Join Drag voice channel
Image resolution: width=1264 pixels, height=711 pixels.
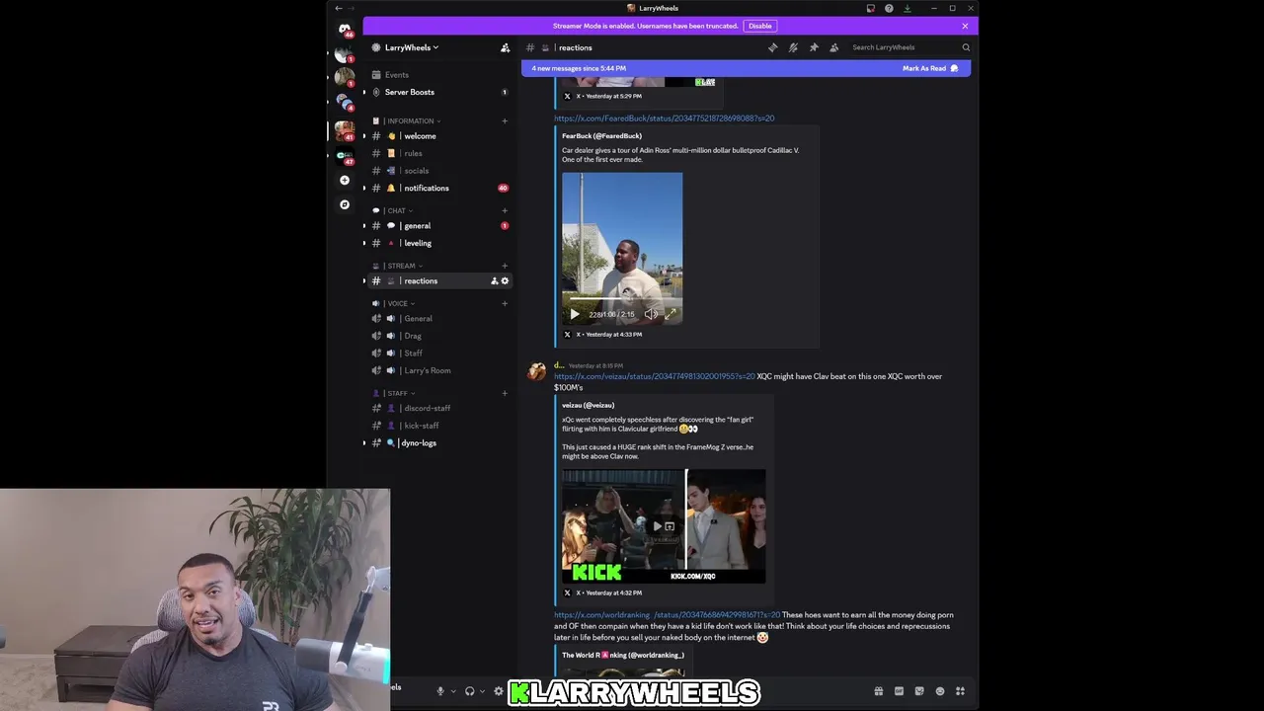(x=439, y=336)
